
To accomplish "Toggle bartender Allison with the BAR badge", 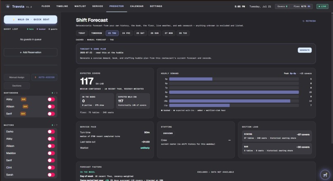I will point(51,107).
